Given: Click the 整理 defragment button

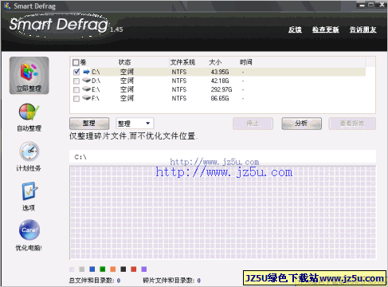Looking at the screenshot, I should pyautogui.click(x=89, y=124).
